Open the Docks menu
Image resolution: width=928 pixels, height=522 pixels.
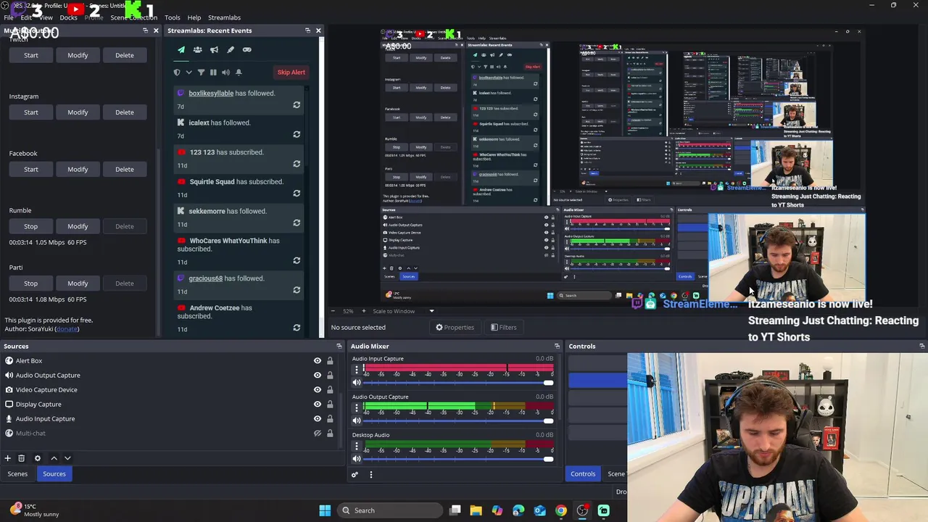point(68,17)
